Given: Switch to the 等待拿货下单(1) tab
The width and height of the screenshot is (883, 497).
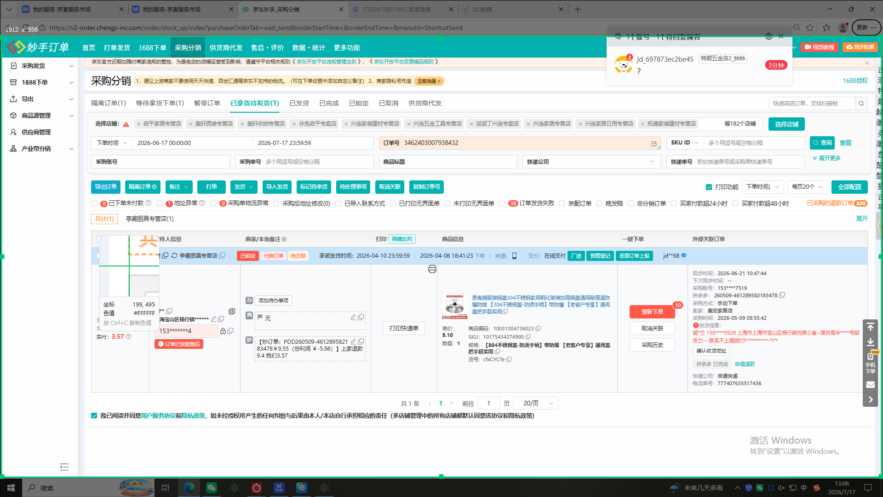Looking at the screenshot, I should click(x=160, y=103).
